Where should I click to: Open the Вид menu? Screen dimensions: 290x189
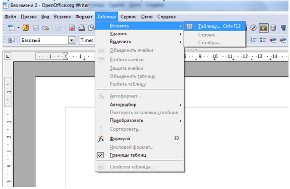tap(45, 17)
